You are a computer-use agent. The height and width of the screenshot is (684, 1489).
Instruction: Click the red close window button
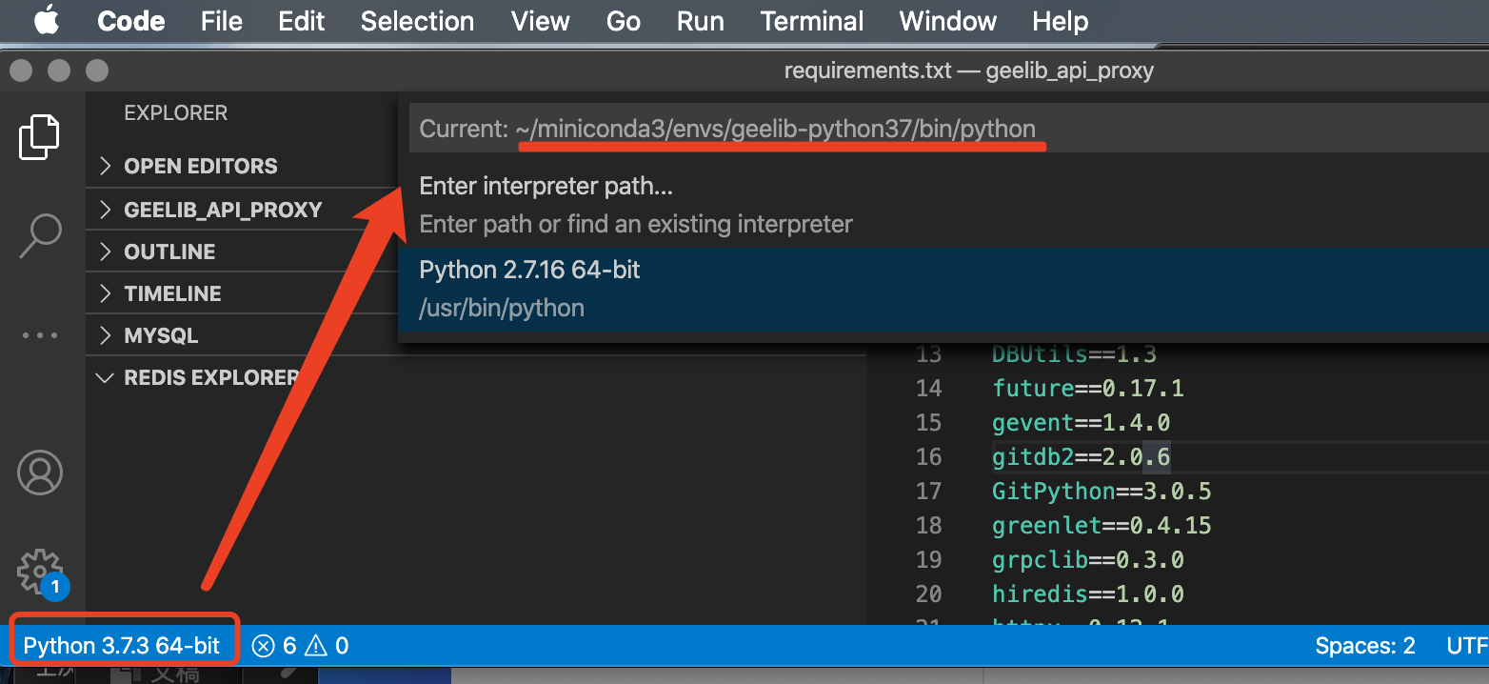click(21, 70)
